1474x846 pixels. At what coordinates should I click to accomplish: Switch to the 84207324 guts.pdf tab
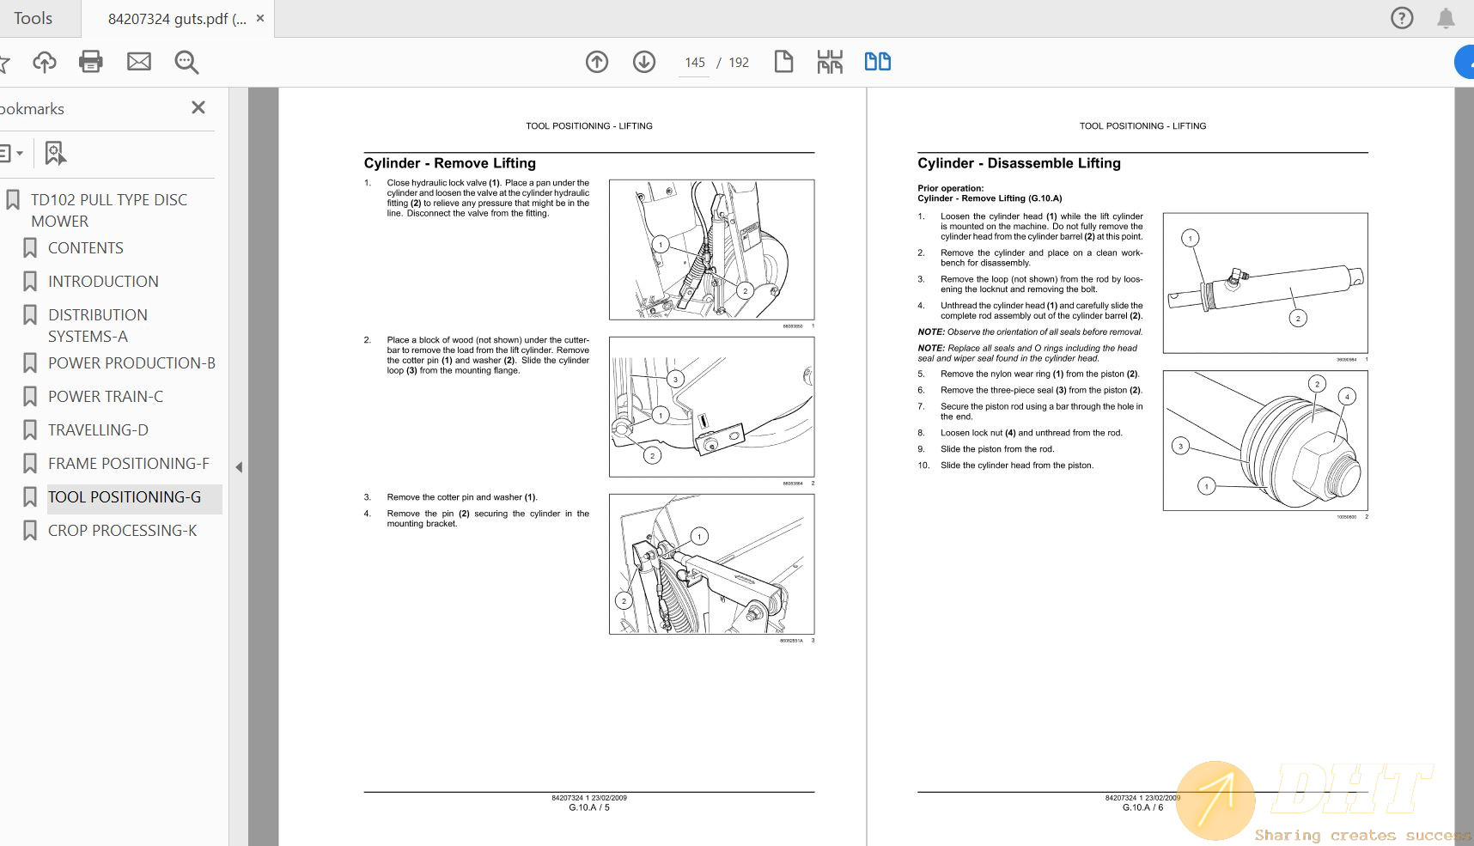(176, 19)
